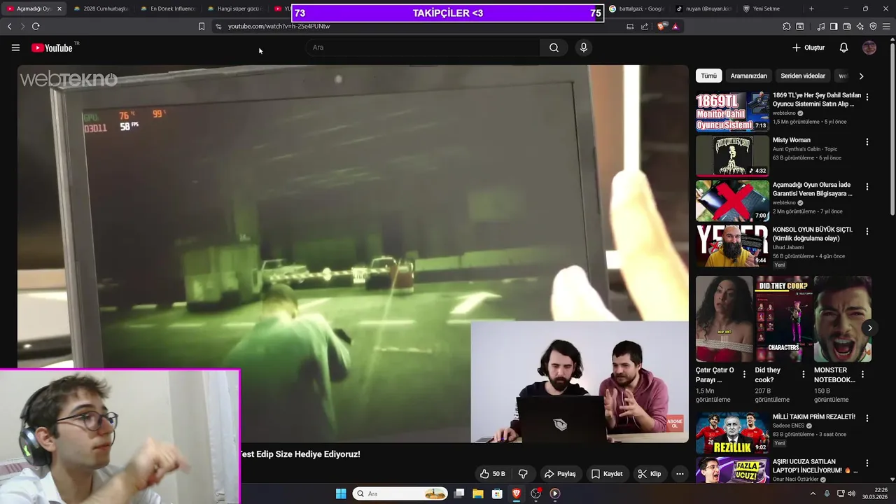Open the Windows Start menu
Viewport: 896px width, 504px height.
(x=341, y=493)
